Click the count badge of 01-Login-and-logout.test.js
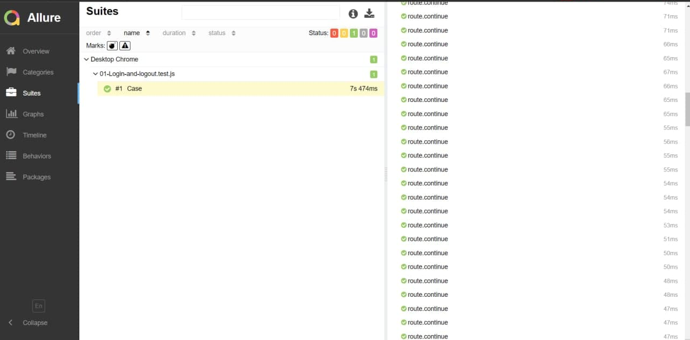The height and width of the screenshot is (340, 690). coord(374,74)
